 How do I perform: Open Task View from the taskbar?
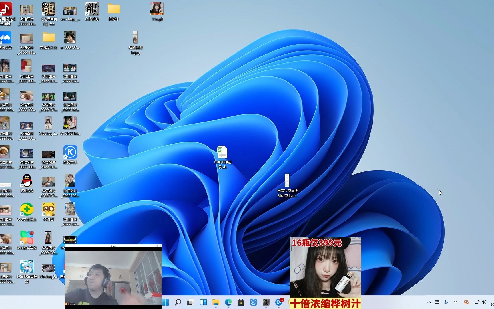[x=190, y=302]
